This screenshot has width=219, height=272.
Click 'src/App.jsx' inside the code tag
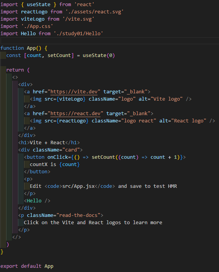[x=78, y=186]
